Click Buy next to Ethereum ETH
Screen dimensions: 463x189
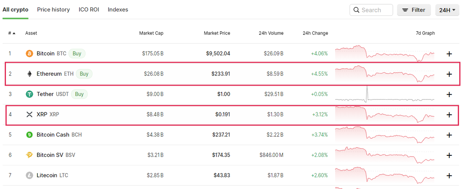[84, 73]
